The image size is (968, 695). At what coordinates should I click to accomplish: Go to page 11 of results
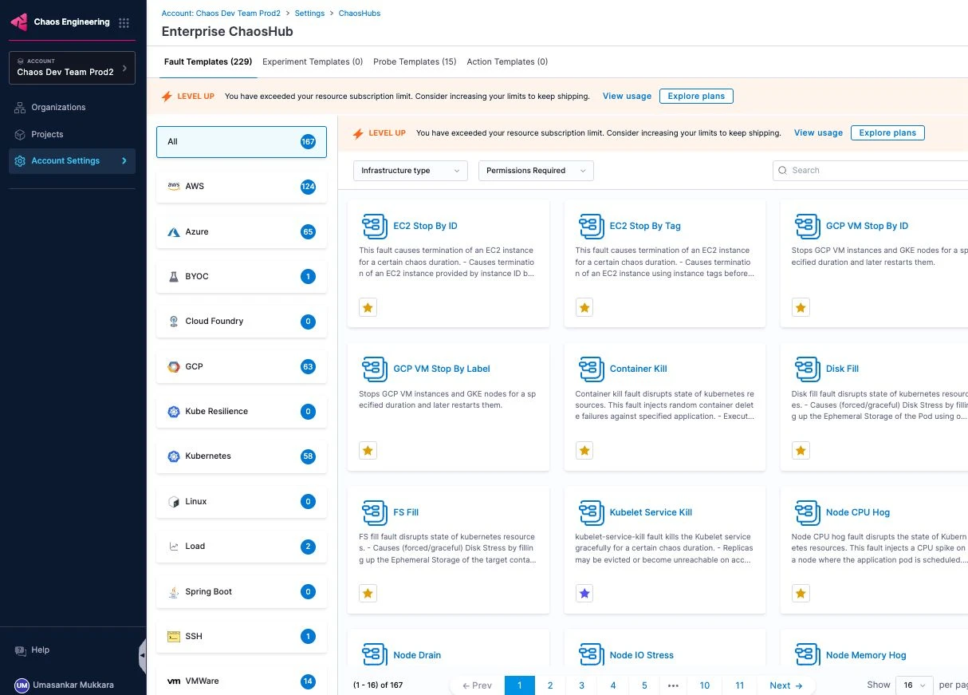(740, 685)
